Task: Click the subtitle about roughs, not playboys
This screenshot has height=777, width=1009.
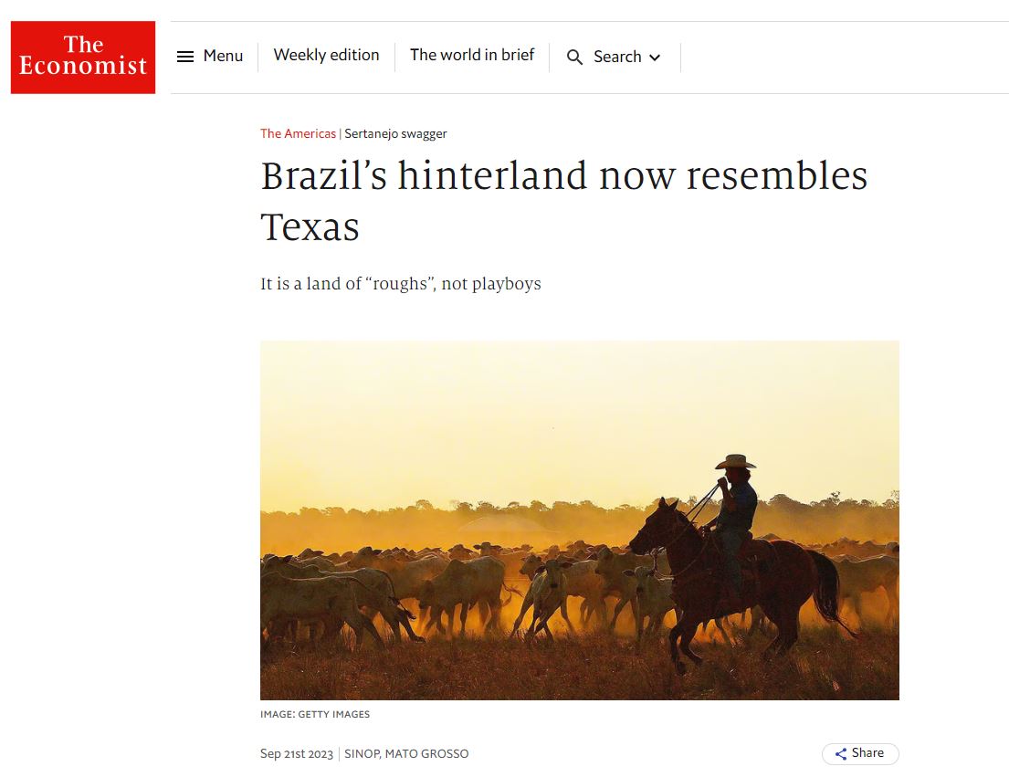Action: (x=400, y=284)
